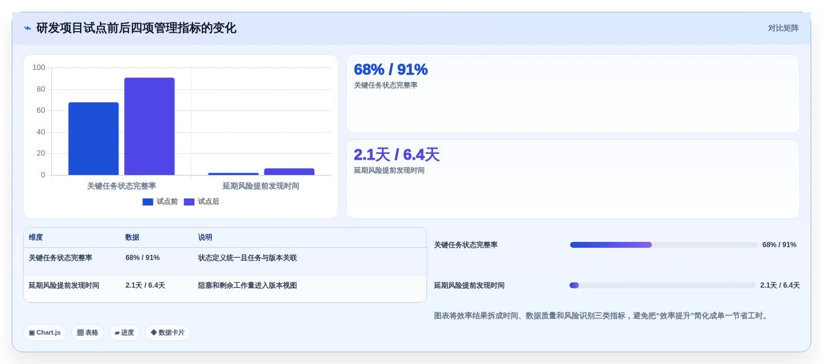Click the chart x-axis label 关键任务状态完整率
This screenshot has width=823, height=364.
point(122,186)
